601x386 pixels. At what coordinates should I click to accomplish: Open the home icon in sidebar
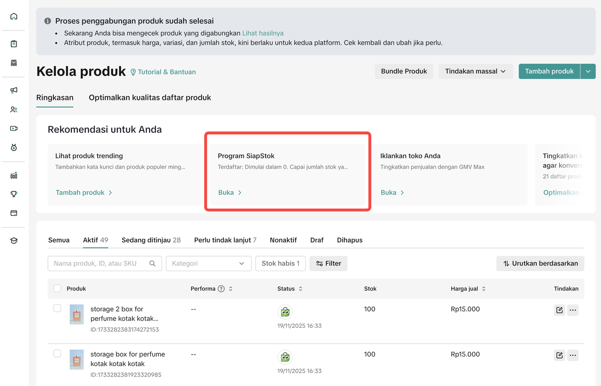tap(14, 16)
